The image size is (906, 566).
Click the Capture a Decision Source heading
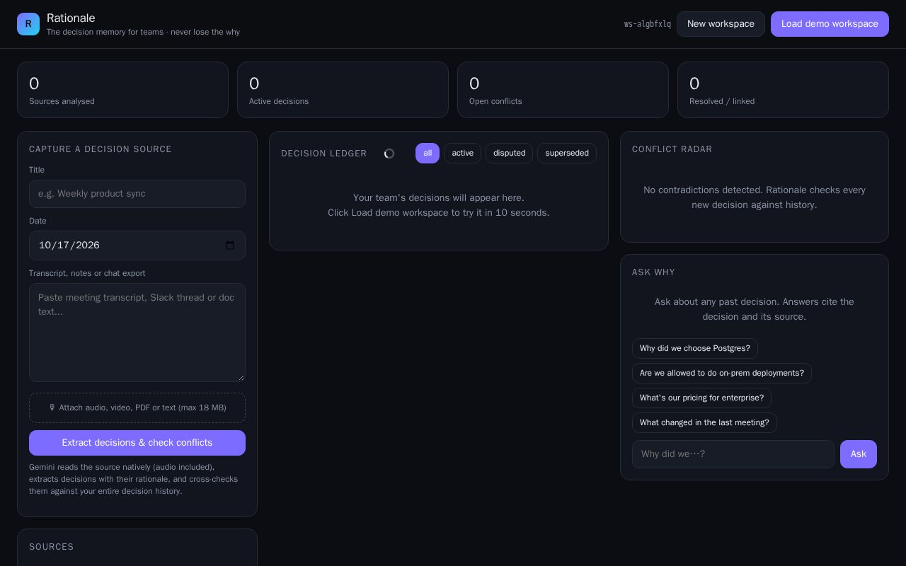tap(101, 149)
